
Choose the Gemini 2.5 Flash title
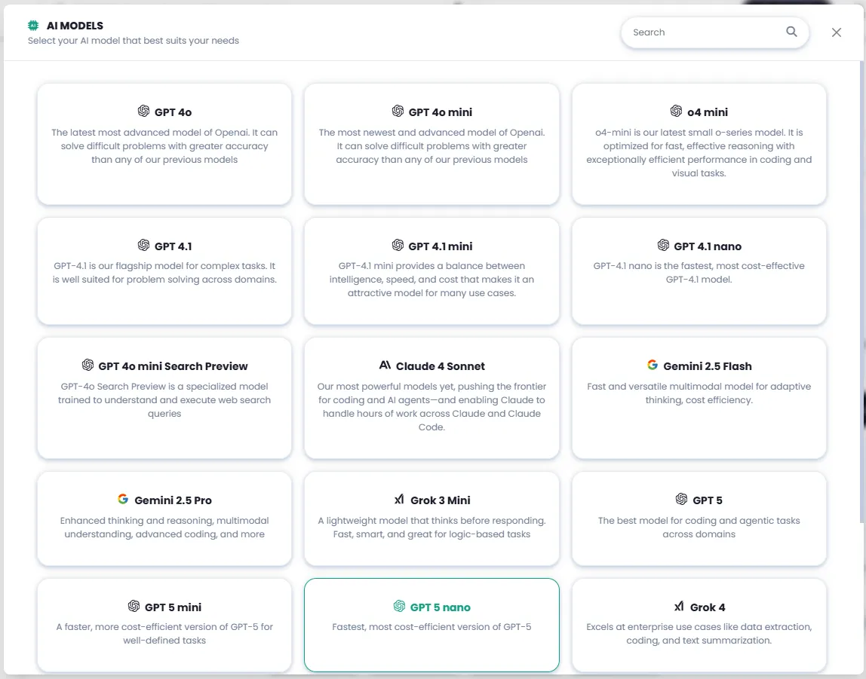tap(708, 366)
